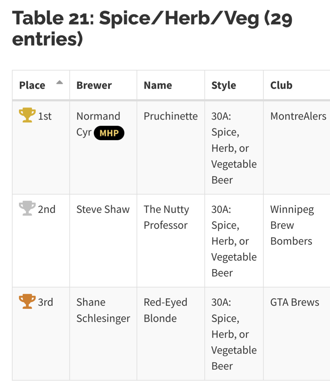The image size is (330, 381).
Task: Click the silver second place trophy icon
Action: 27,209
